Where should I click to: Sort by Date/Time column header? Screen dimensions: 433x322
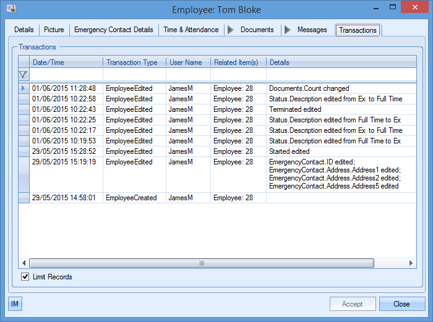[66, 62]
